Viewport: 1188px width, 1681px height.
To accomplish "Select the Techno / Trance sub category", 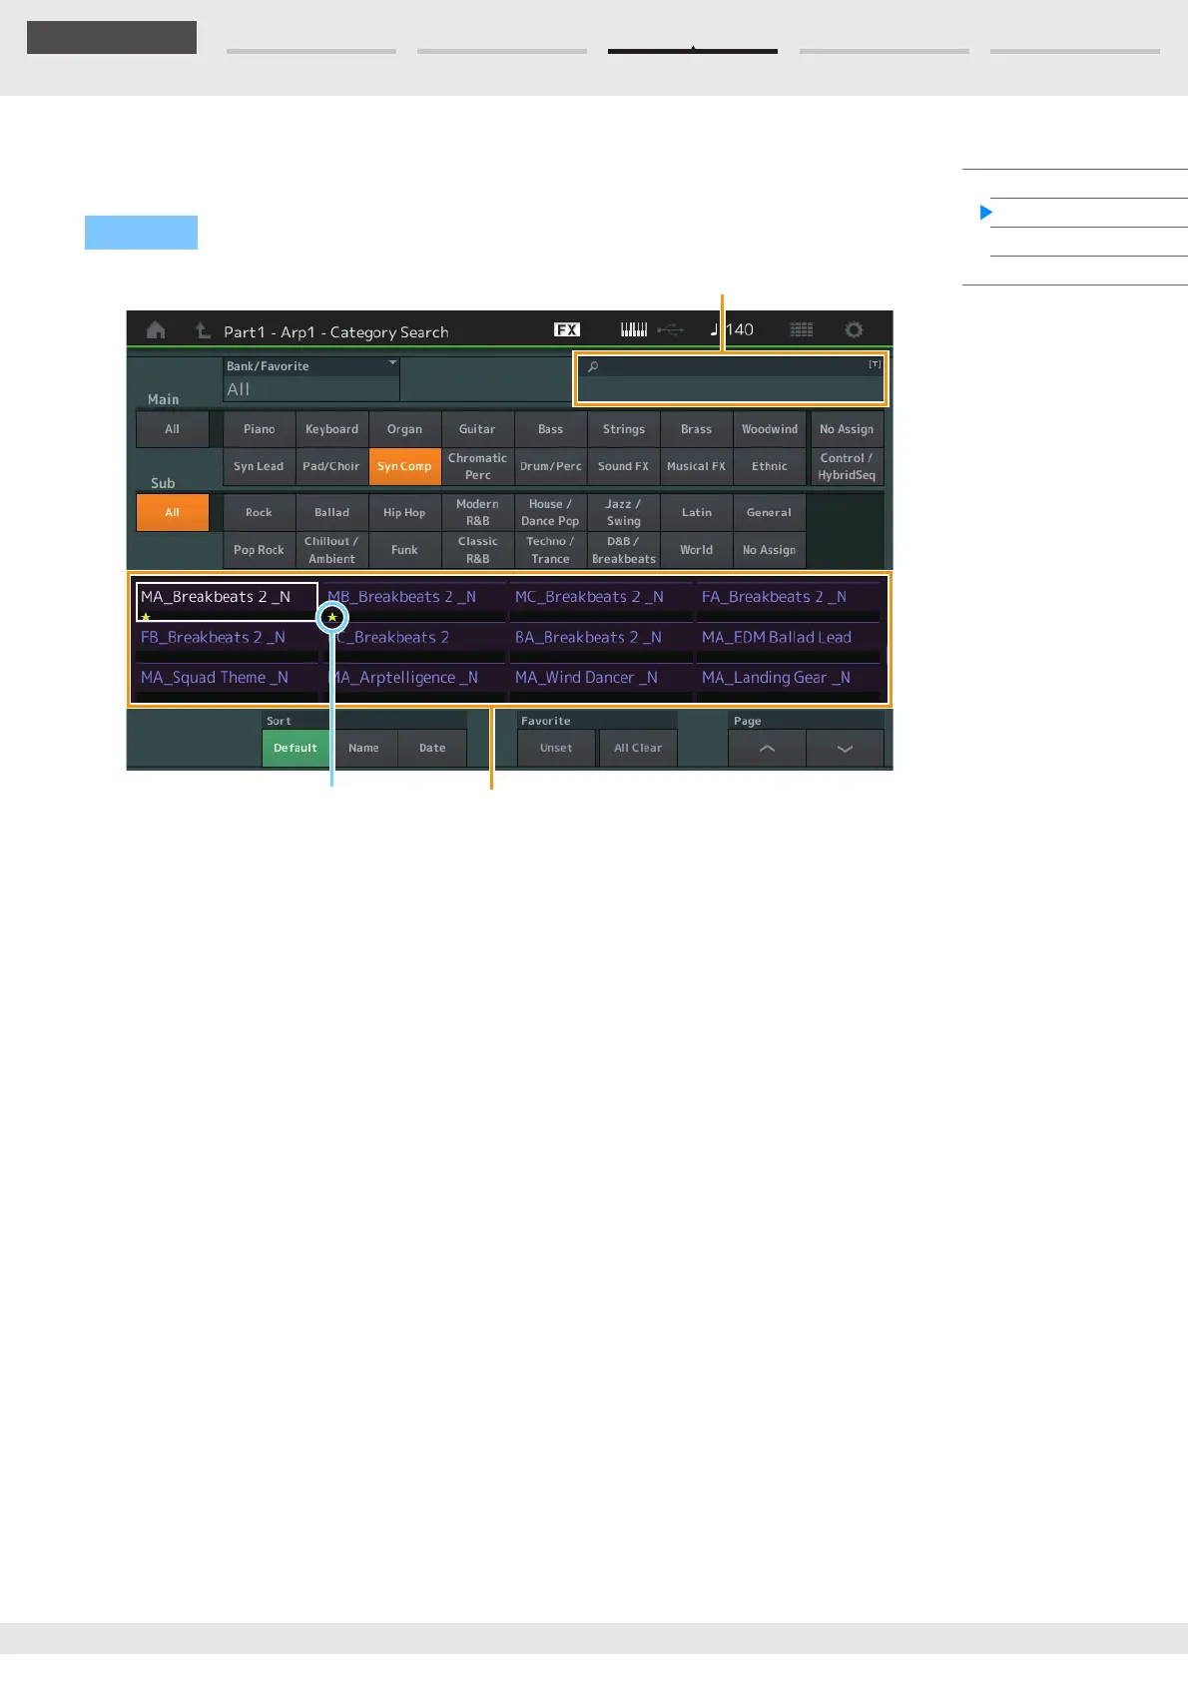I will pyautogui.click(x=551, y=550).
